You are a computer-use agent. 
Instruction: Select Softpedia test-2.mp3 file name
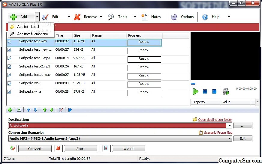[x=35, y=66]
